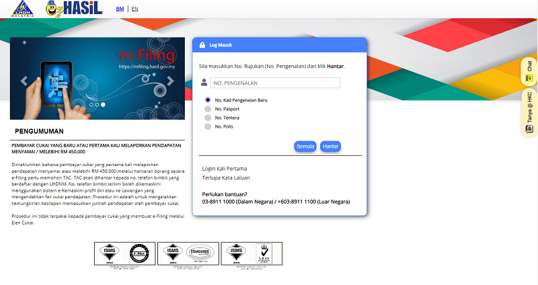The image size is (538, 285).
Task: Select first carousel indicator dot
Action: coord(91,105)
